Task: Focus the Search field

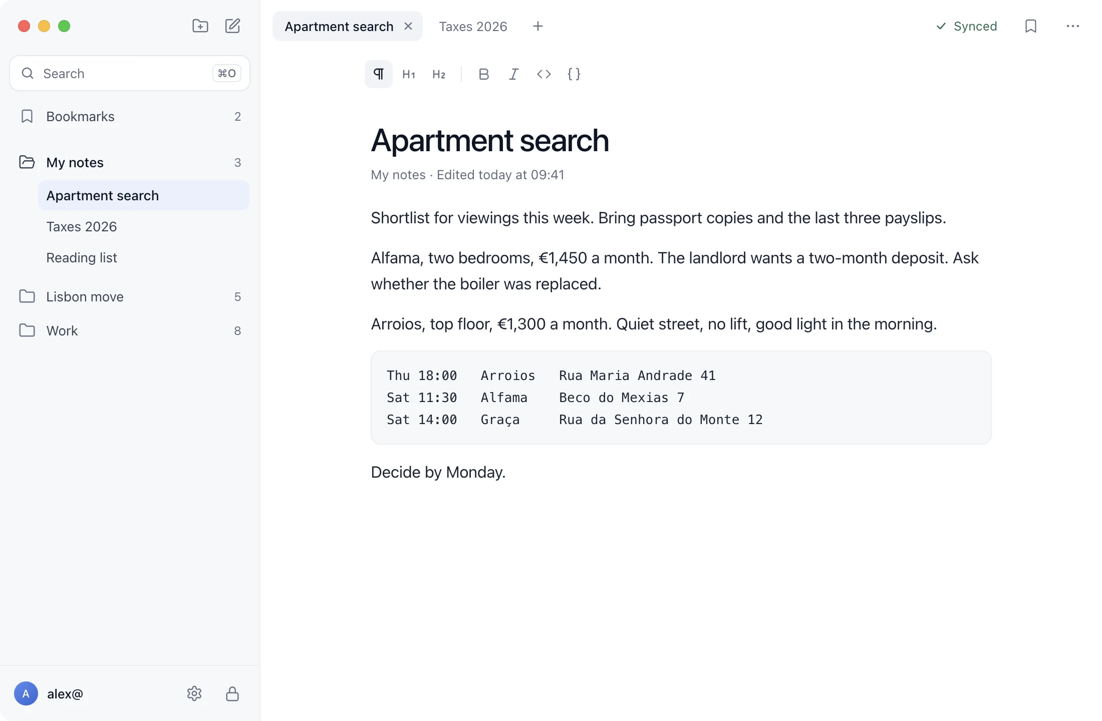Action: (130, 73)
